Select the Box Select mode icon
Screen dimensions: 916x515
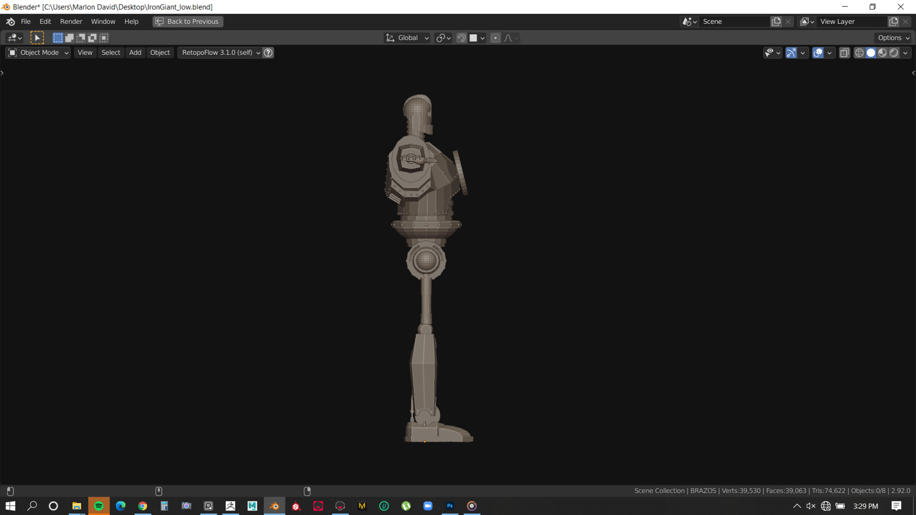click(57, 38)
